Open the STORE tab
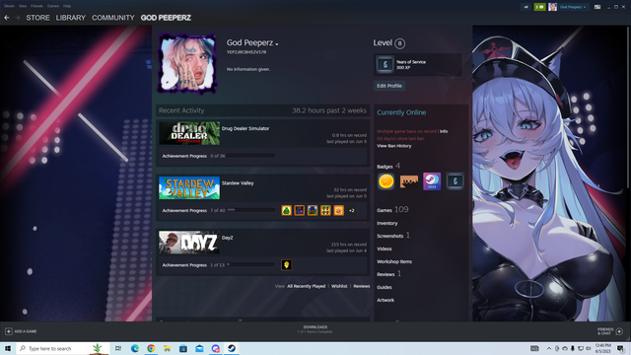 pyautogui.click(x=37, y=18)
